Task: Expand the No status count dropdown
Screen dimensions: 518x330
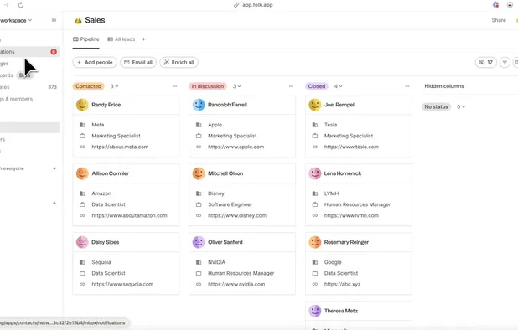Action: pyautogui.click(x=461, y=106)
